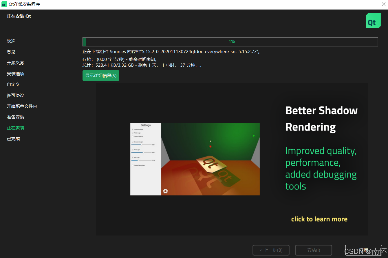Click the 3D shadow scene in the banner

[210, 159]
